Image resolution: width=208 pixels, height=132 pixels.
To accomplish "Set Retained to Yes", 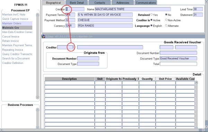I will 151,15.
